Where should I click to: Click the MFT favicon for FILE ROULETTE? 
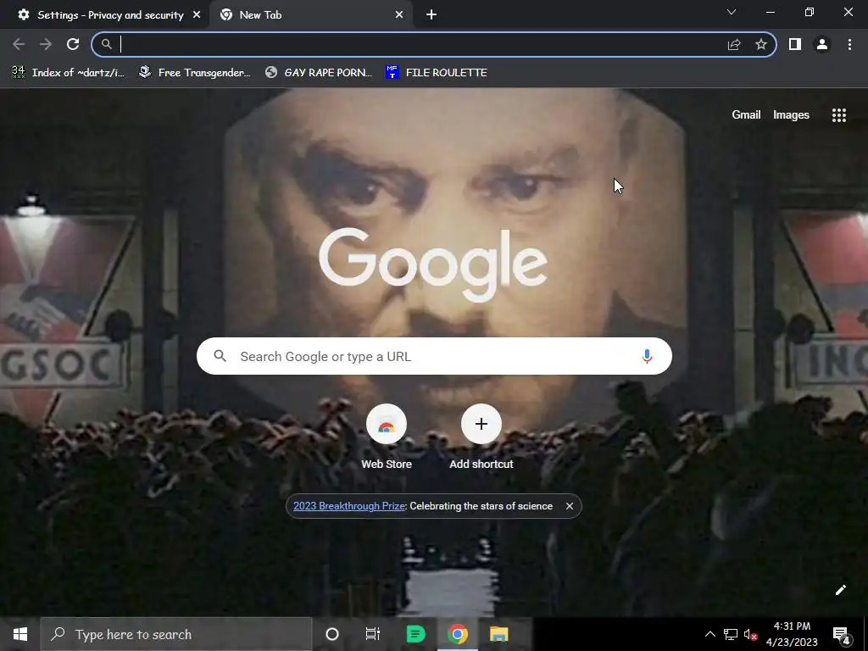pos(392,72)
